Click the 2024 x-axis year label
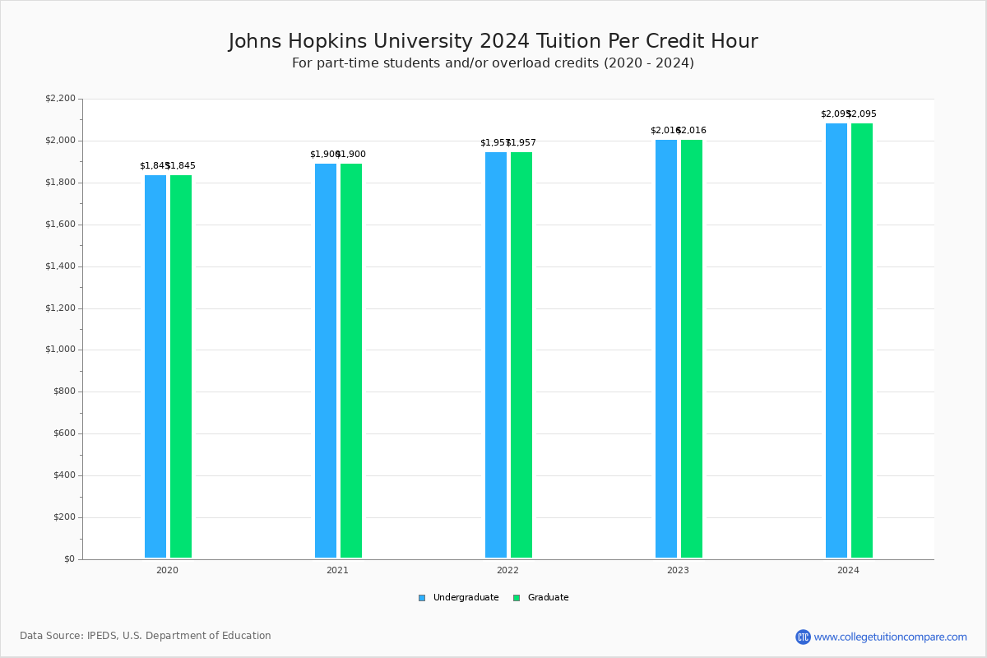 pos(848,570)
